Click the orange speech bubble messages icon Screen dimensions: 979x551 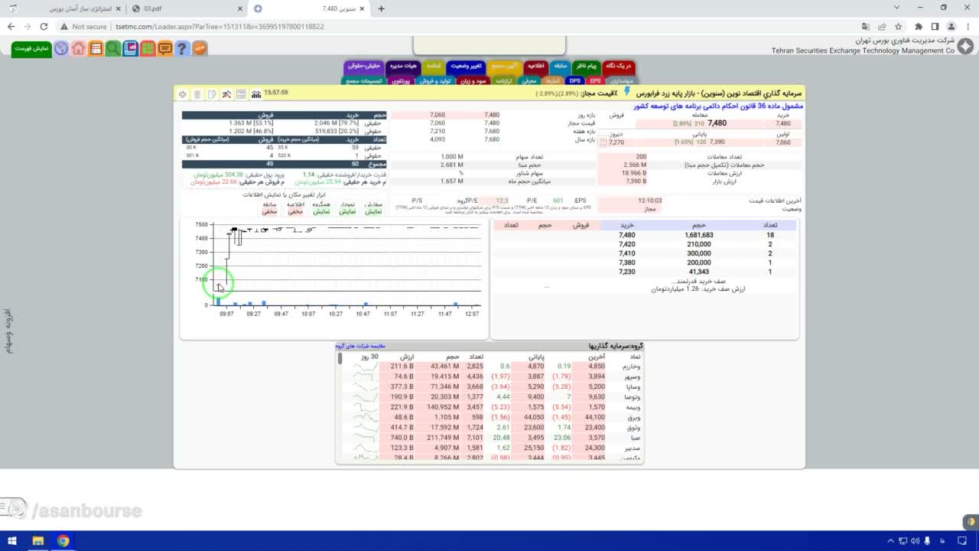pyautogui.click(x=164, y=48)
